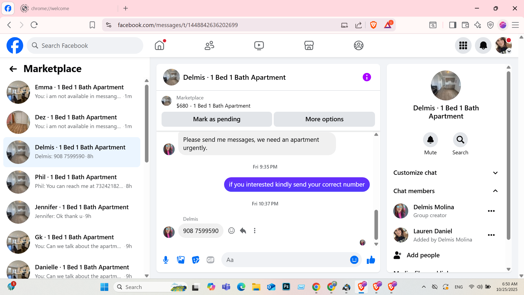Image resolution: width=524 pixels, height=295 pixels.
Task: Open the Brave main menu
Action: [x=515, y=25]
